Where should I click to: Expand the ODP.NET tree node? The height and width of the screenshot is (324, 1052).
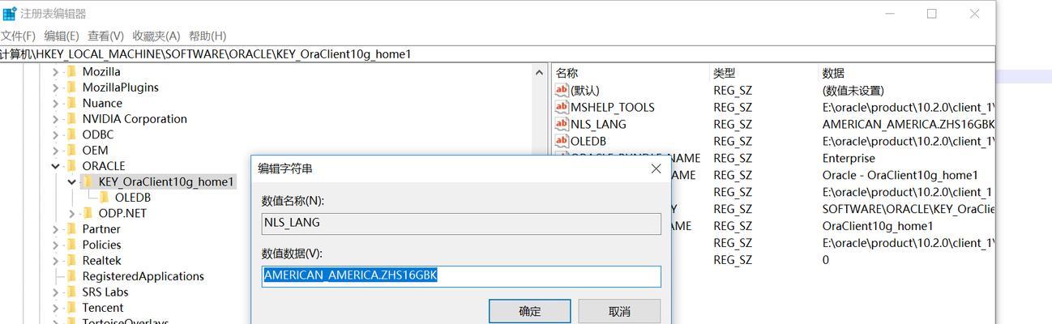(72, 213)
